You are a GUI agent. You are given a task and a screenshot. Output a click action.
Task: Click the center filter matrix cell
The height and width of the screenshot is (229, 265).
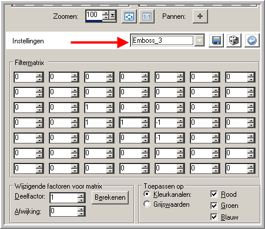pos(131,122)
